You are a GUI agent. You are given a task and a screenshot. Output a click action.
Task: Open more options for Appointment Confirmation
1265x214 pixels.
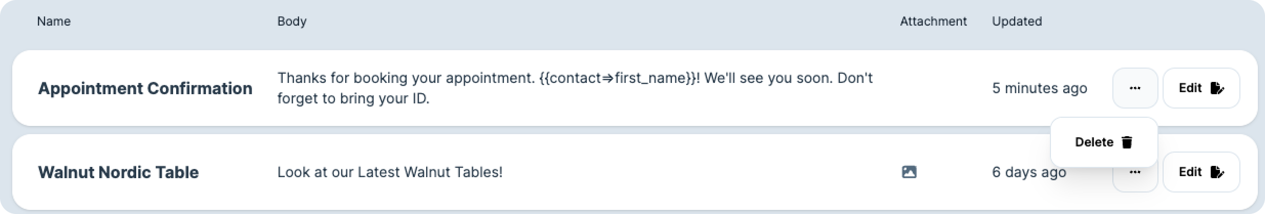(x=1134, y=88)
